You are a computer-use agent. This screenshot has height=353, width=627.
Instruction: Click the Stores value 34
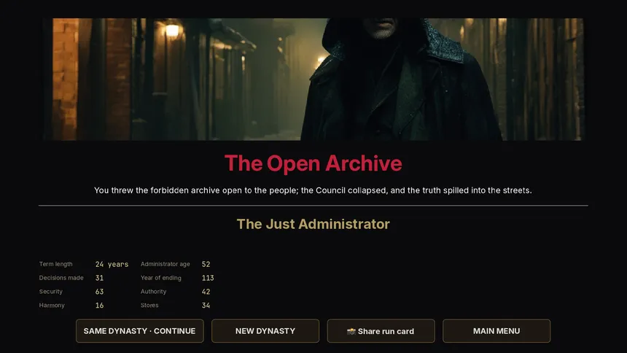pyautogui.click(x=206, y=306)
